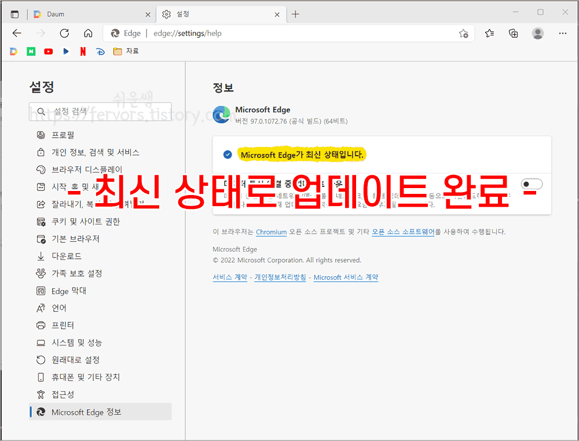Click the © 2022 Microsoft Corporation text
579x441 pixels.
tap(287, 260)
